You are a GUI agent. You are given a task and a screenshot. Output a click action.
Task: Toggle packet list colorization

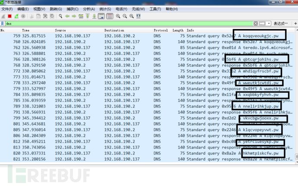(110, 16)
